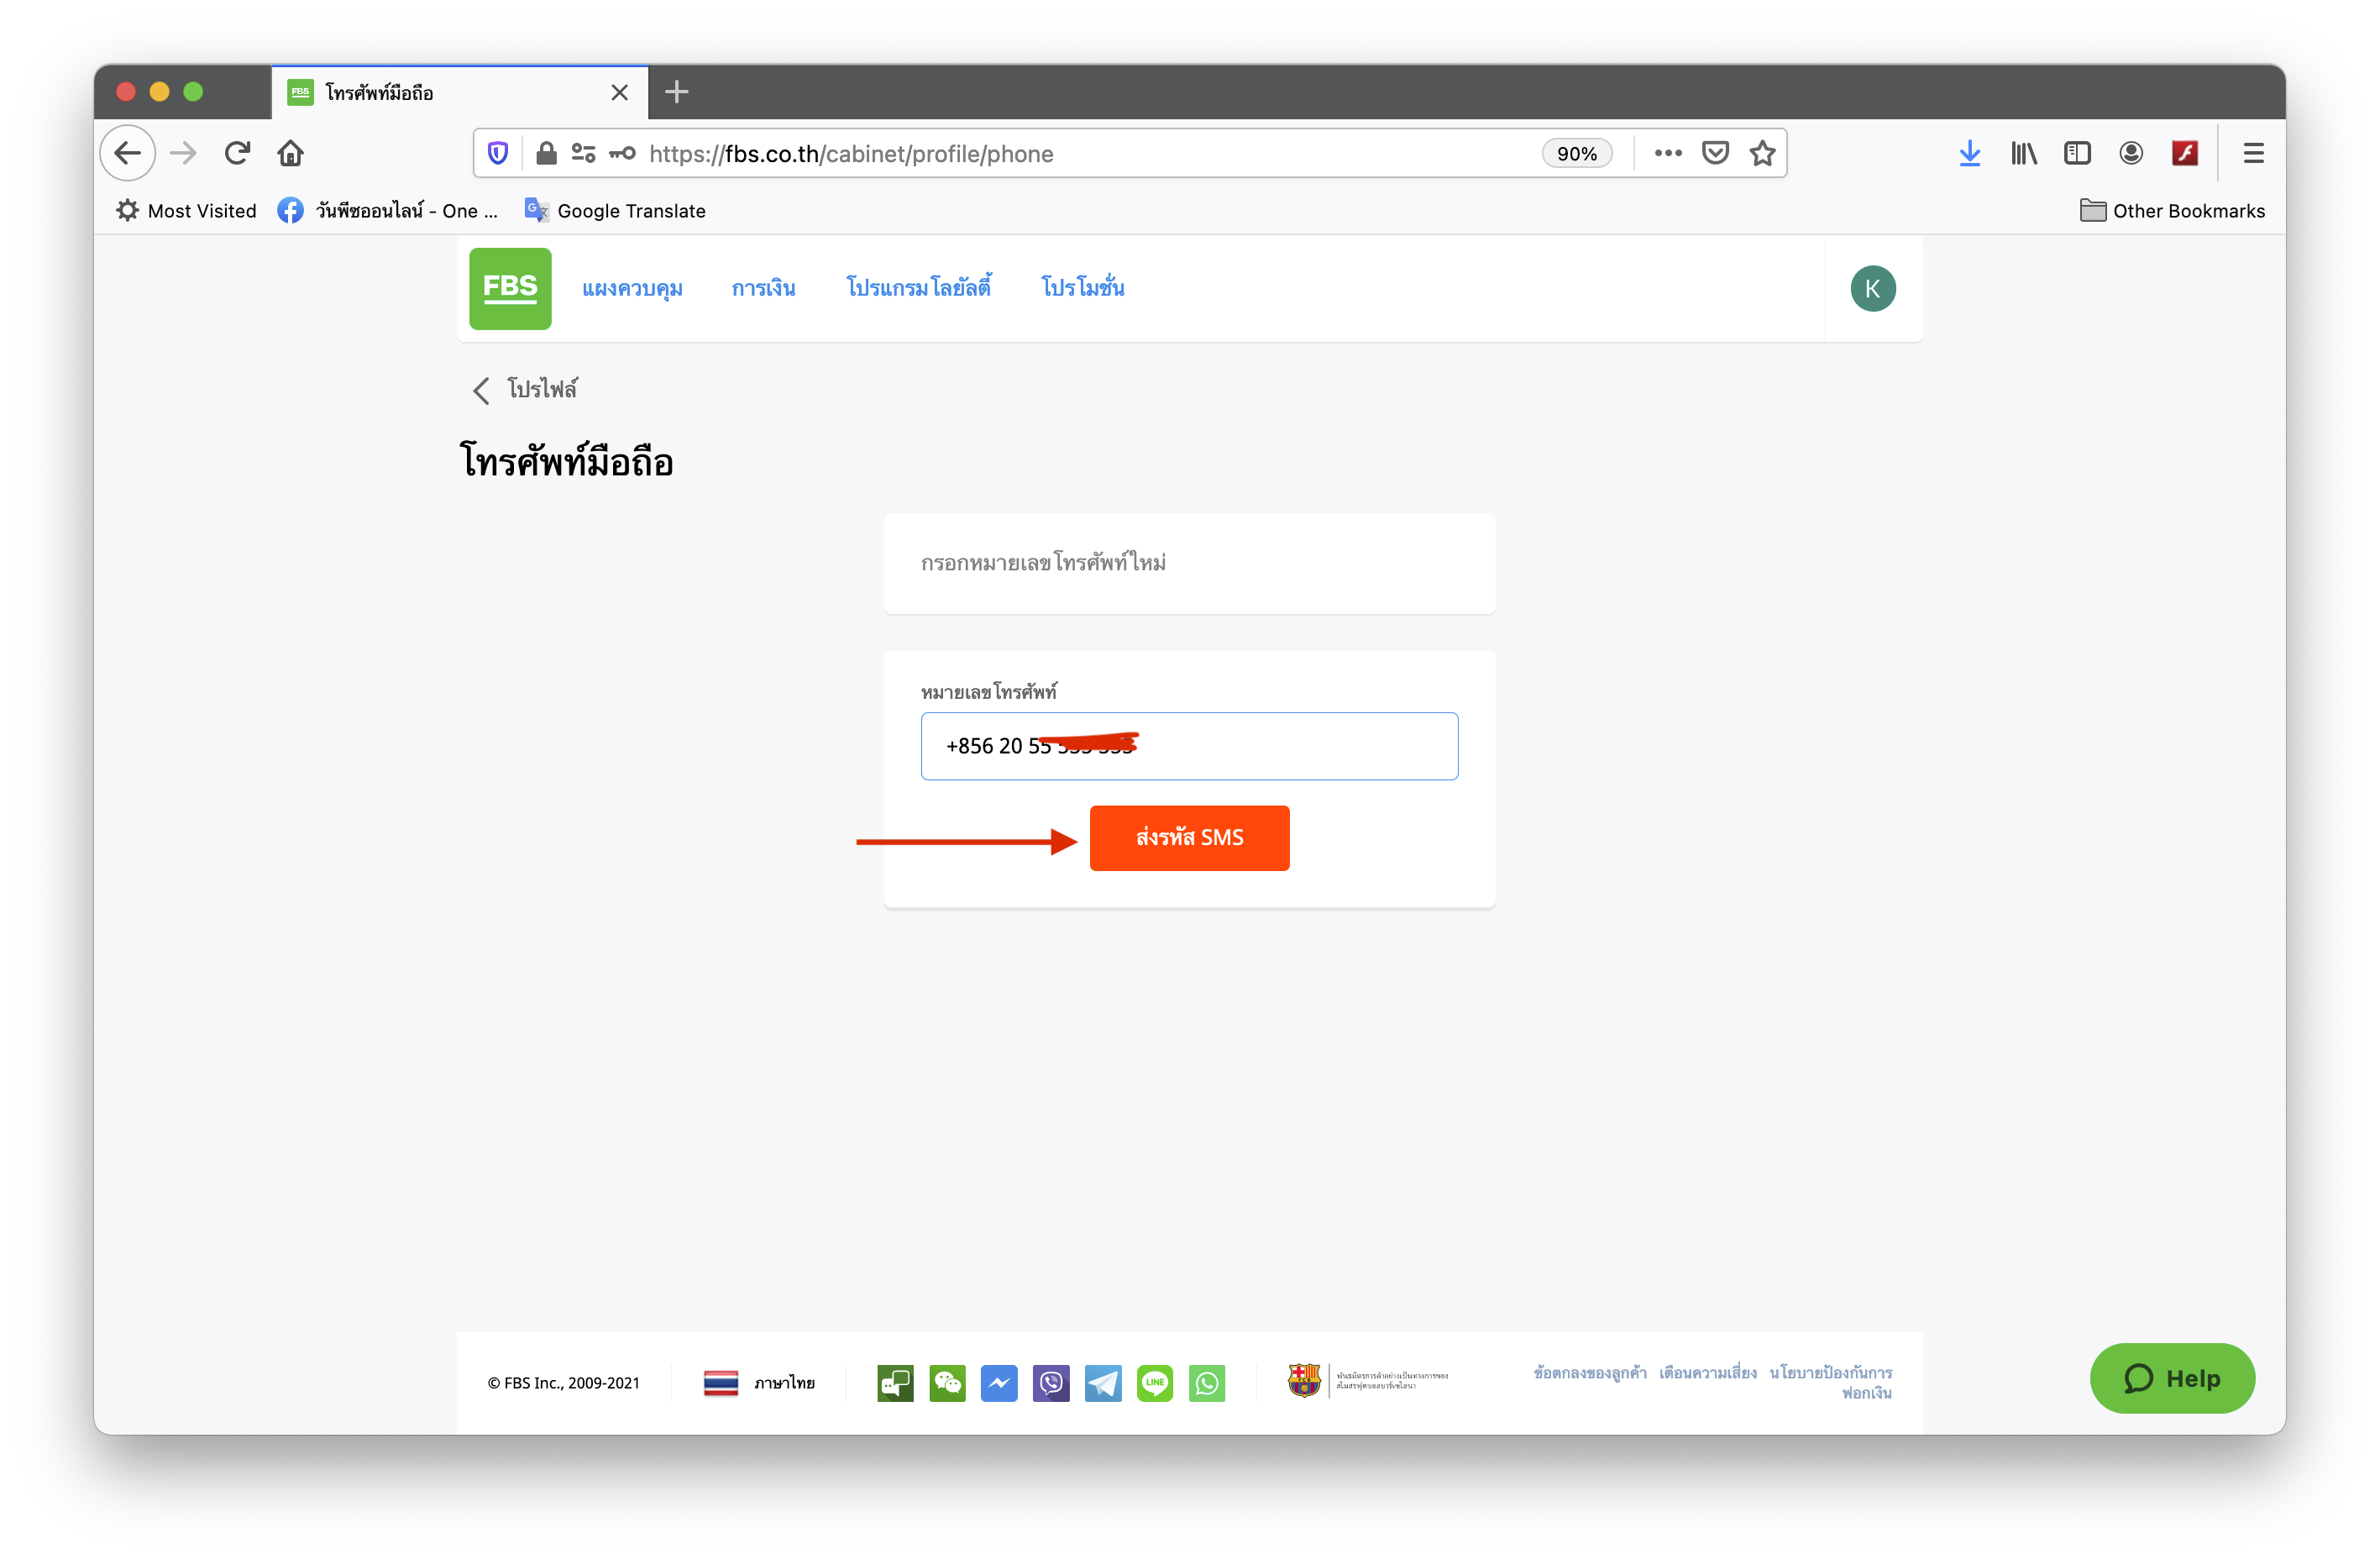This screenshot has width=2380, height=1559.
Task: Click the ส่งรหัส SMS button
Action: (x=1189, y=838)
